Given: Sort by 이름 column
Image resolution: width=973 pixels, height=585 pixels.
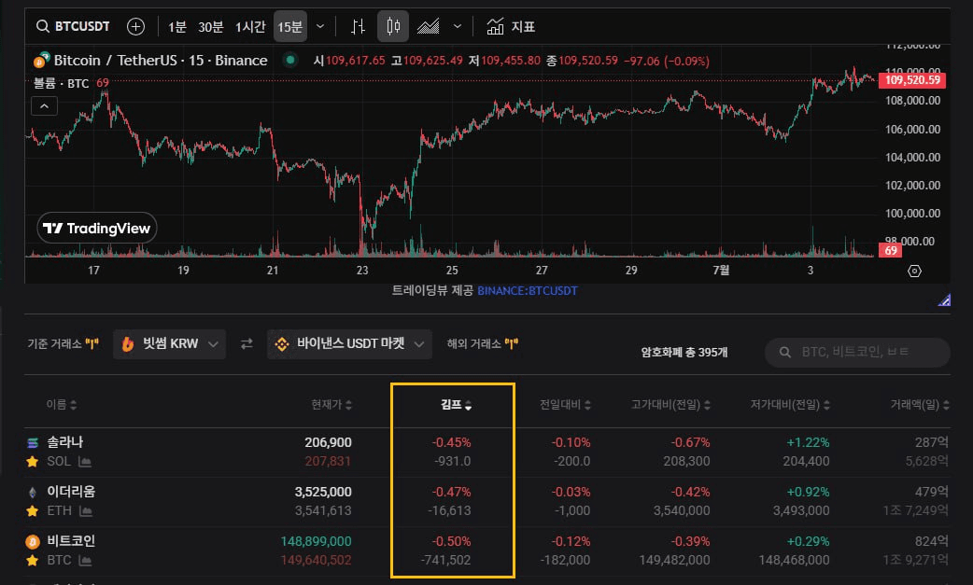Looking at the screenshot, I should pyautogui.click(x=61, y=405).
